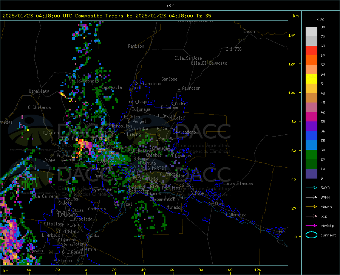Click the 'Ugarteche' map label
The width and height of the screenshot is (340, 275).
coord(102,190)
